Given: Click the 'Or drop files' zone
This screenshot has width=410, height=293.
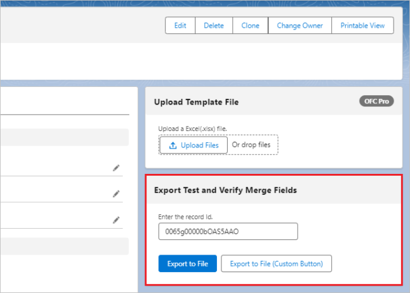Looking at the screenshot, I should pyautogui.click(x=251, y=145).
